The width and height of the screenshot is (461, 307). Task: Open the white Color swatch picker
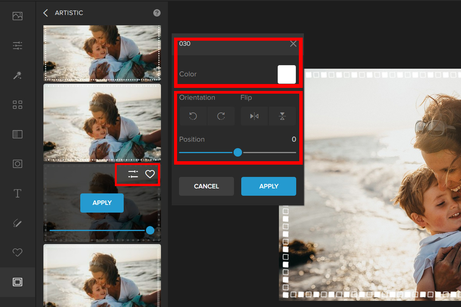point(287,74)
